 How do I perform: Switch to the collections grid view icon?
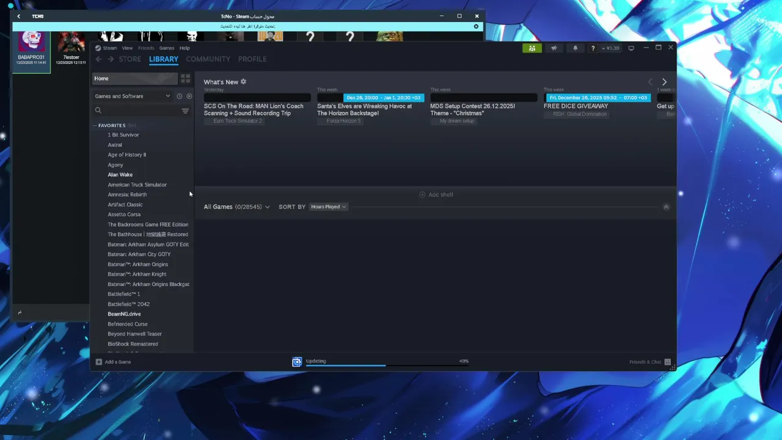point(186,78)
